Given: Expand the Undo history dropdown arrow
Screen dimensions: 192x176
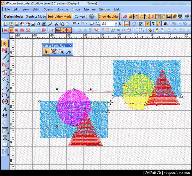Looking at the screenshot, I should coord(78,24).
